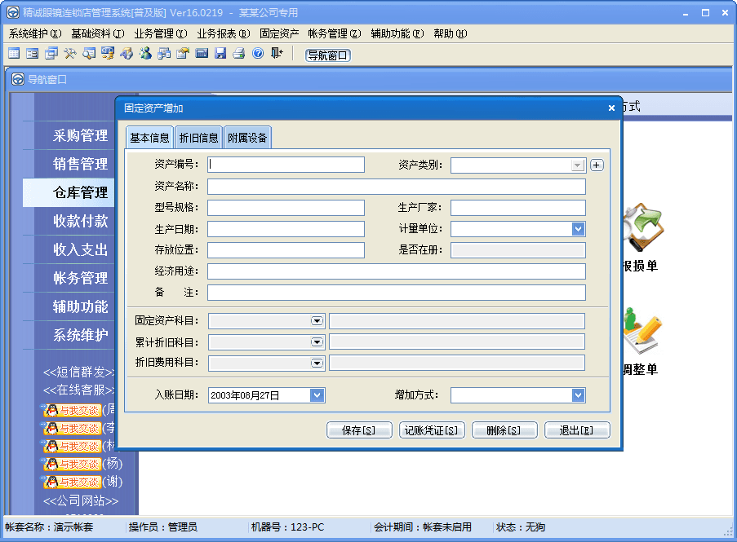This screenshot has height=542, width=737.
Task: Open the 入账日期 date picker dropdown
Action: [317, 395]
